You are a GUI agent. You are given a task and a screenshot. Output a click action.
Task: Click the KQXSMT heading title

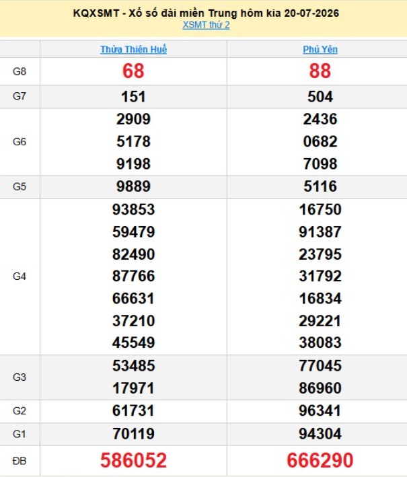pyautogui.click(x=206, y=13)
